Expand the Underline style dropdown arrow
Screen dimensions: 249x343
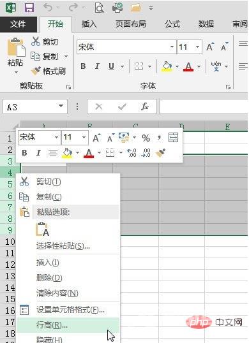(x=122, y=66)
